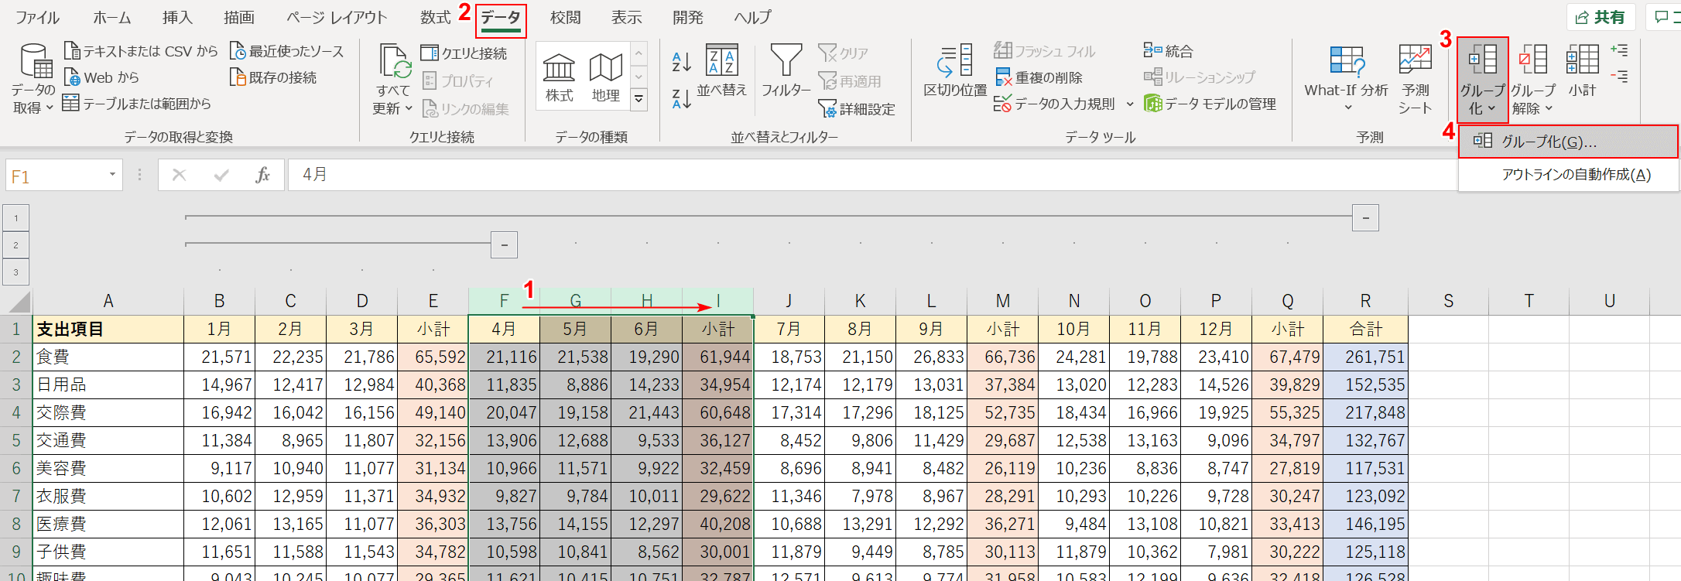This screenshot has height=581, width=1681.
Task: Select the 株式 data type
Action: (559, 77)
